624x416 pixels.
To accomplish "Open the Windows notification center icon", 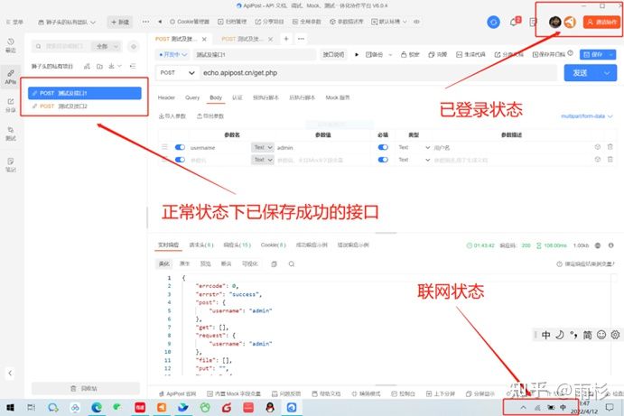I will point(610,407).
